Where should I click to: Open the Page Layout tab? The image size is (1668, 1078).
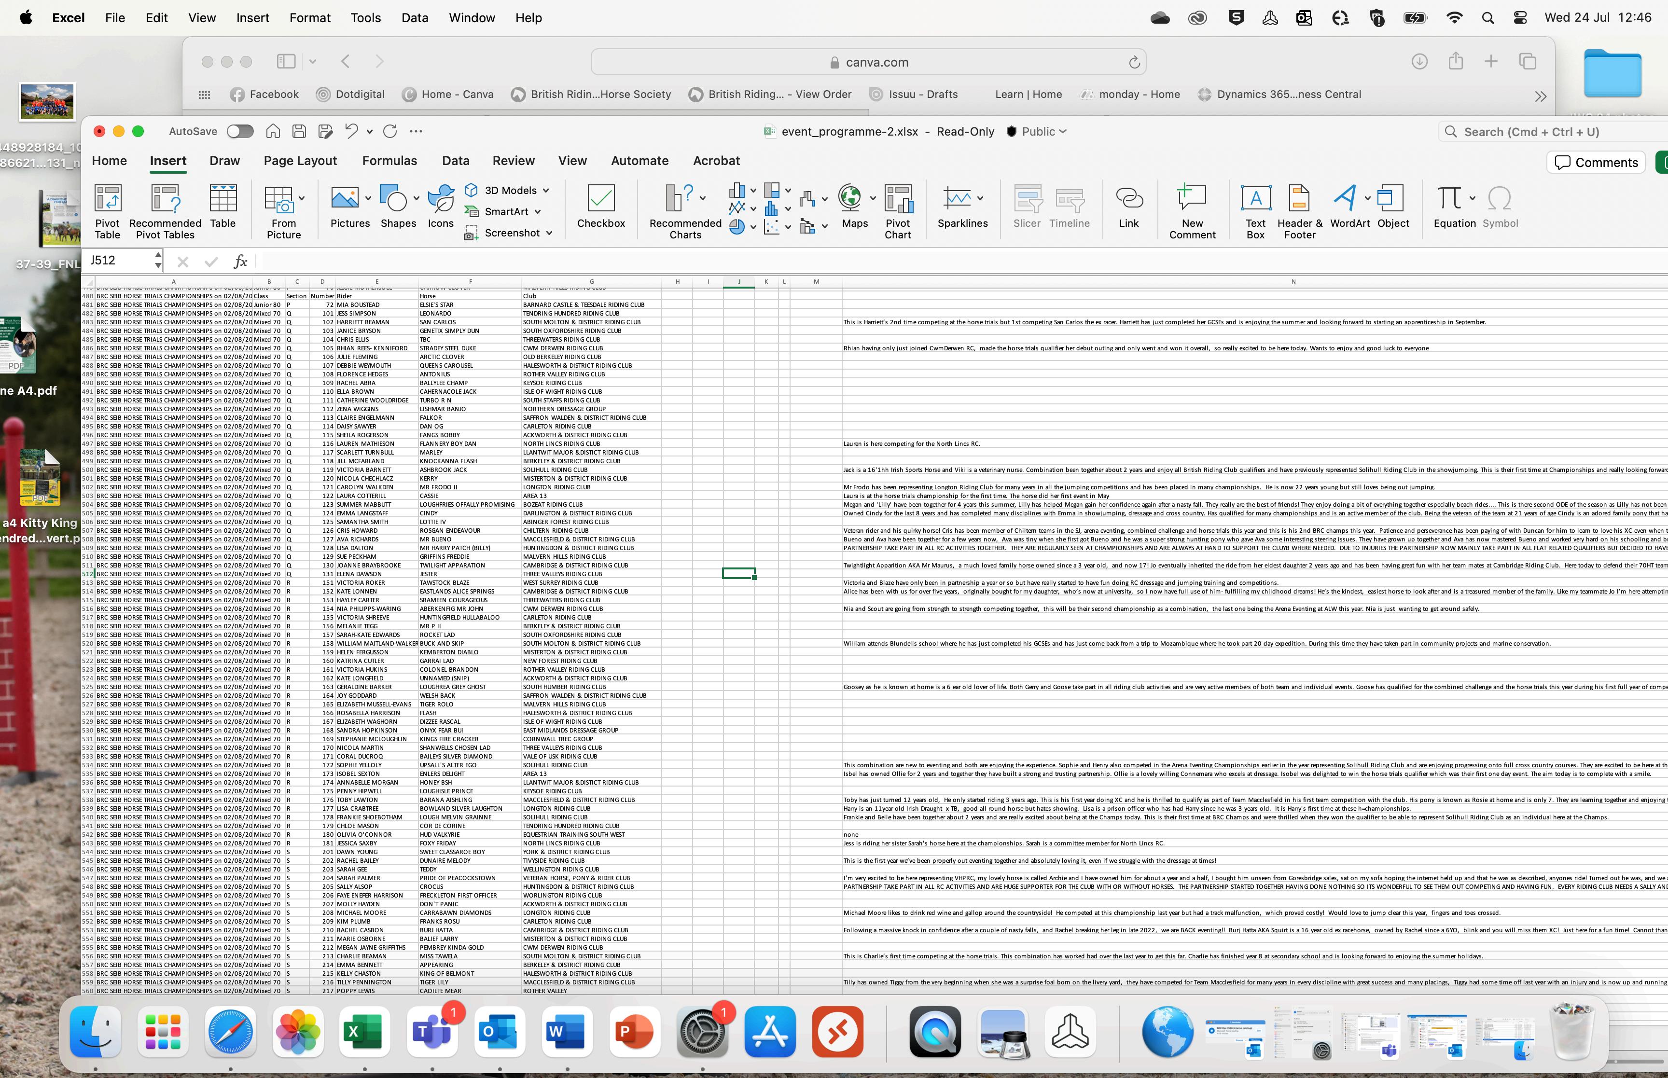[300, 161]
